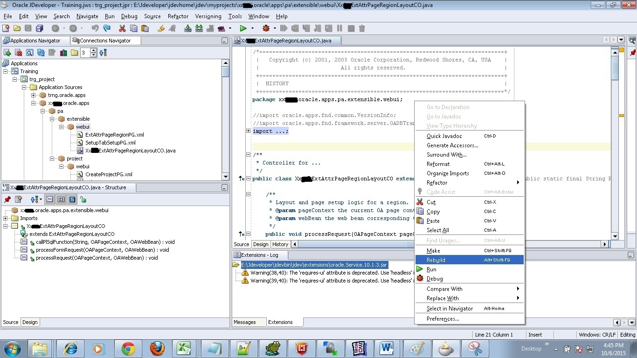This screenshot has width=637, height=358.
Task: Click the Save toolbar icon
Action: coord(28,28)
